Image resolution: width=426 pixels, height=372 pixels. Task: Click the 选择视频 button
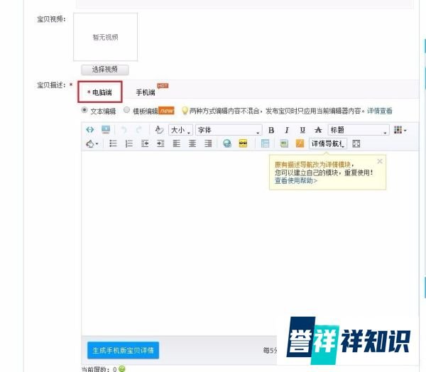pyautogui.click(x=105, y=70)
